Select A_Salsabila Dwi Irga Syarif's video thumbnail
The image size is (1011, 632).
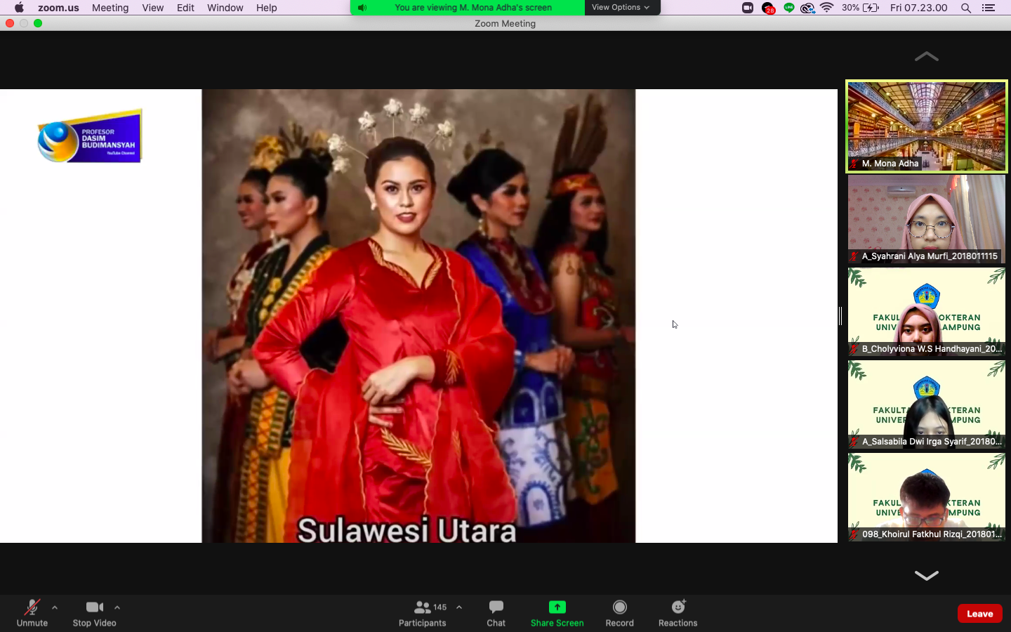(x=927, y=404)
